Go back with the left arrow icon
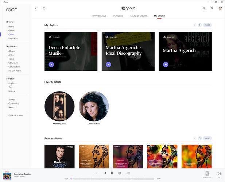Viewport: 225px width, 182px height. click(36, 8)
